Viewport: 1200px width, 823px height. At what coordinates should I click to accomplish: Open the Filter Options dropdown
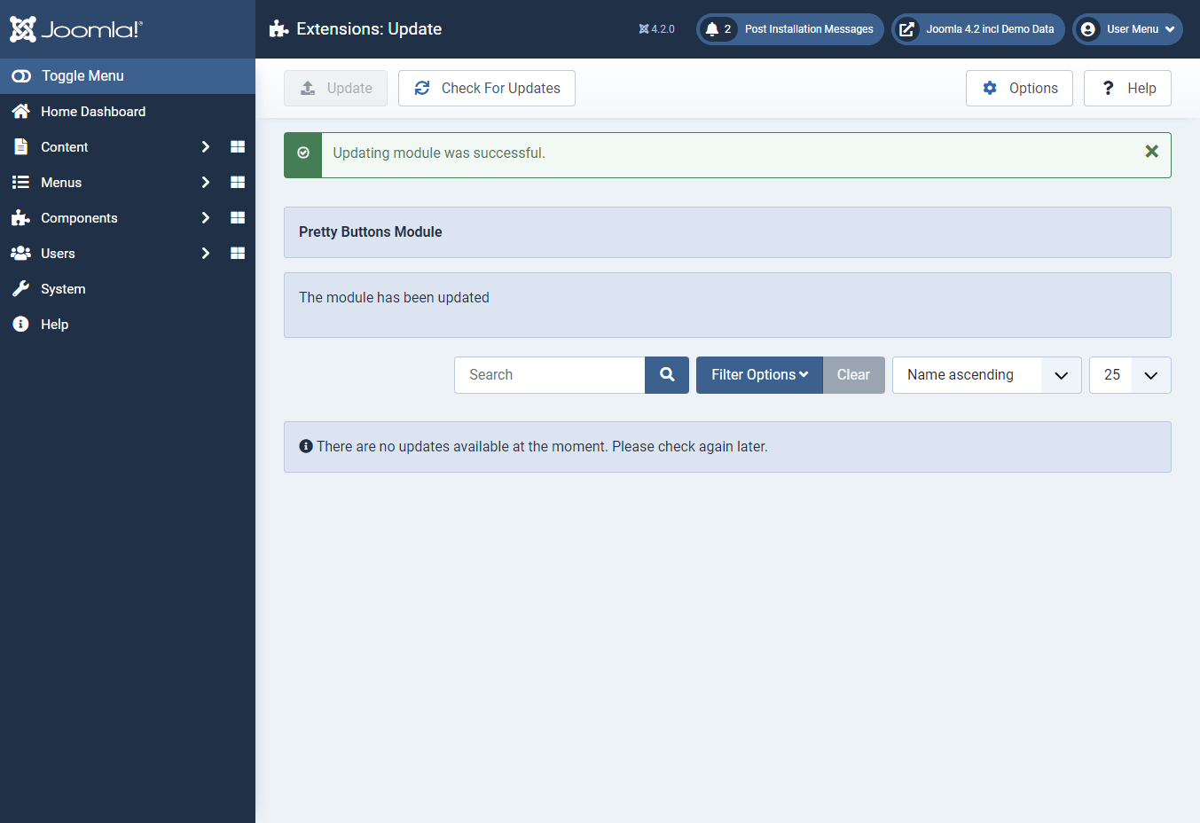759,374
